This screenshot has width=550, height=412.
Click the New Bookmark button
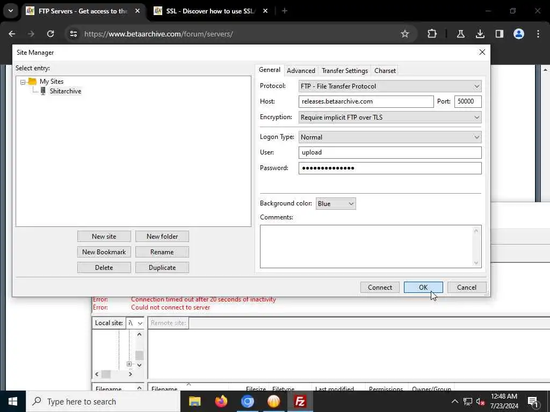pos(104,252)
